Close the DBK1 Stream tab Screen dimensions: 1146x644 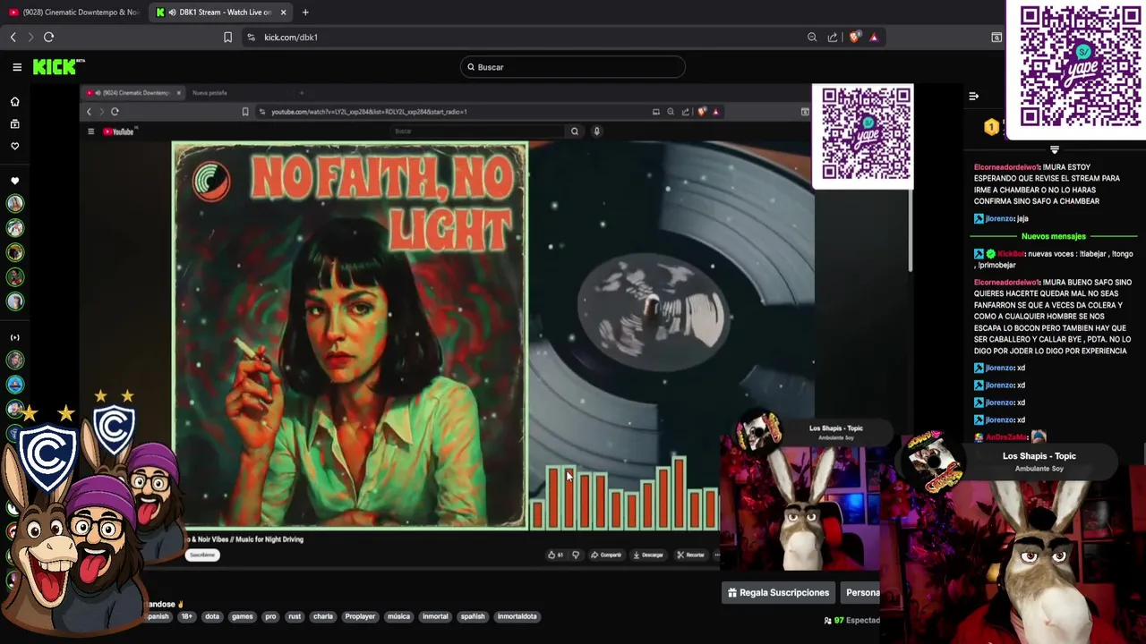[283, 13]
